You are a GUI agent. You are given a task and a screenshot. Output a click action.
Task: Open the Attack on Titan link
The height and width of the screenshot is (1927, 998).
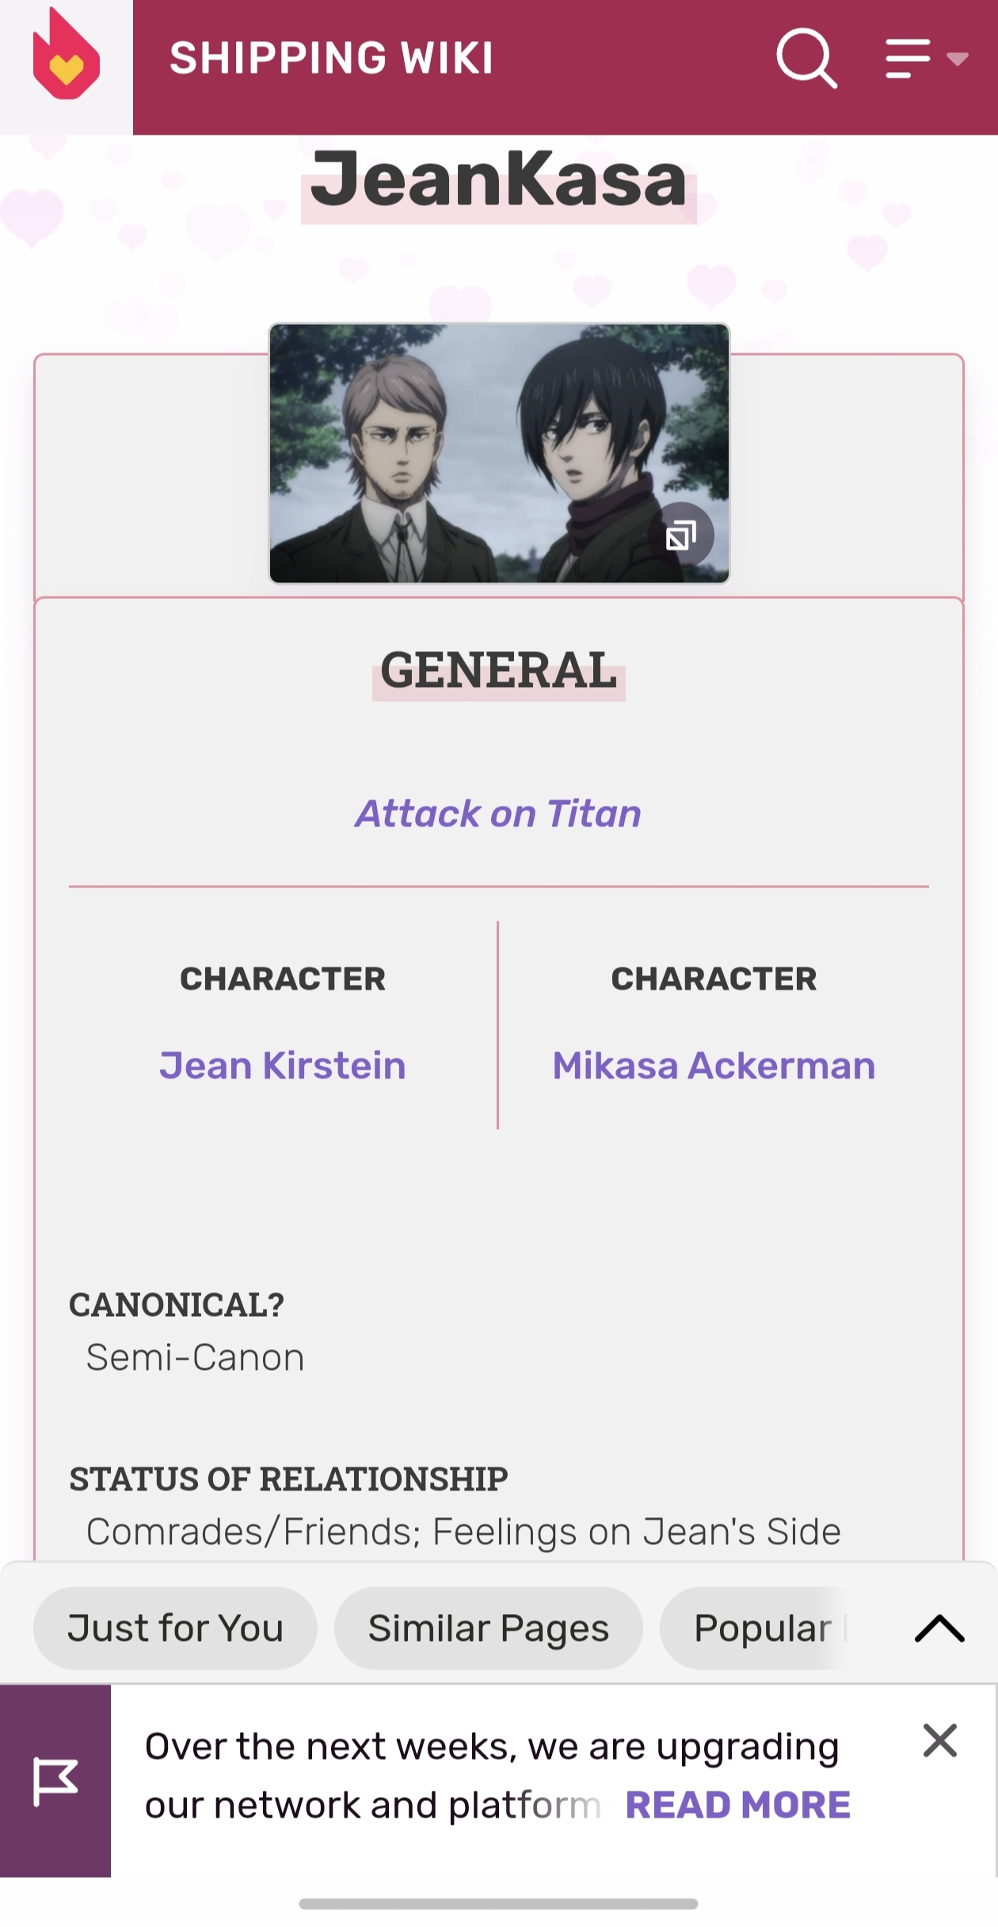pos(498,814)
